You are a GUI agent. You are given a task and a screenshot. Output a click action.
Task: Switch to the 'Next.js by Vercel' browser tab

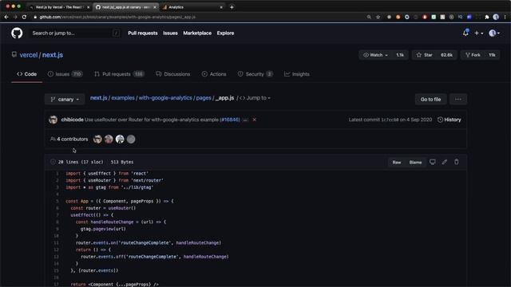pyautogui.click(x=59, y=7)
